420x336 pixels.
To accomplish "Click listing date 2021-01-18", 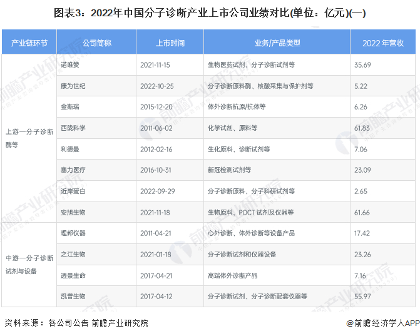I will [156, 254].
